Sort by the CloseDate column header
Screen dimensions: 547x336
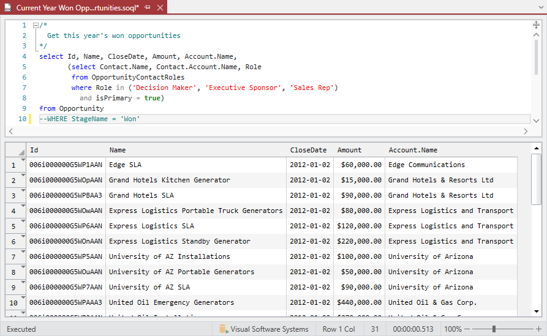(310, 150)
